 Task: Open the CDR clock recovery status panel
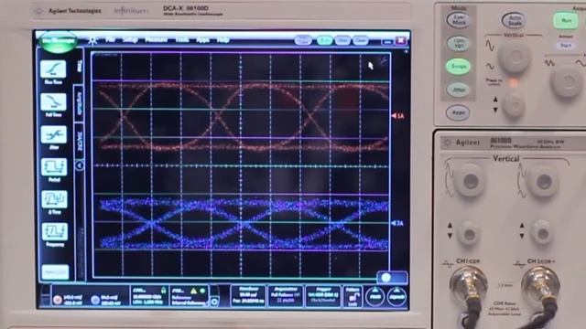(x=149, y=296)
